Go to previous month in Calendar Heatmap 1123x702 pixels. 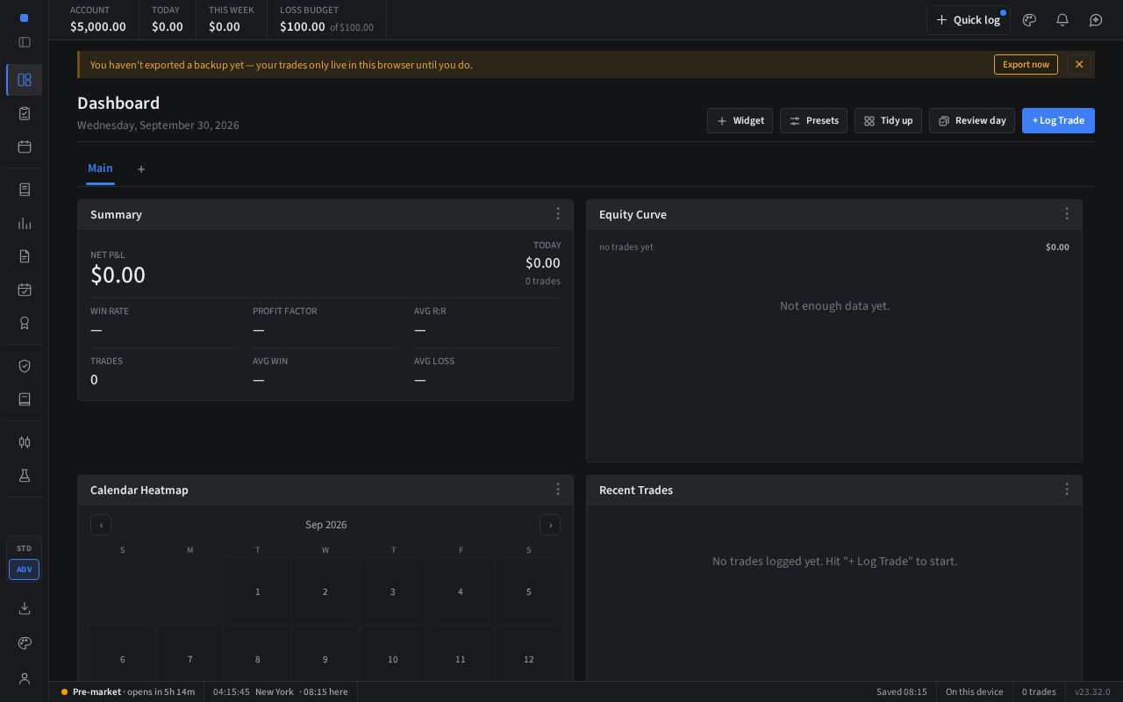coord(101,525)
